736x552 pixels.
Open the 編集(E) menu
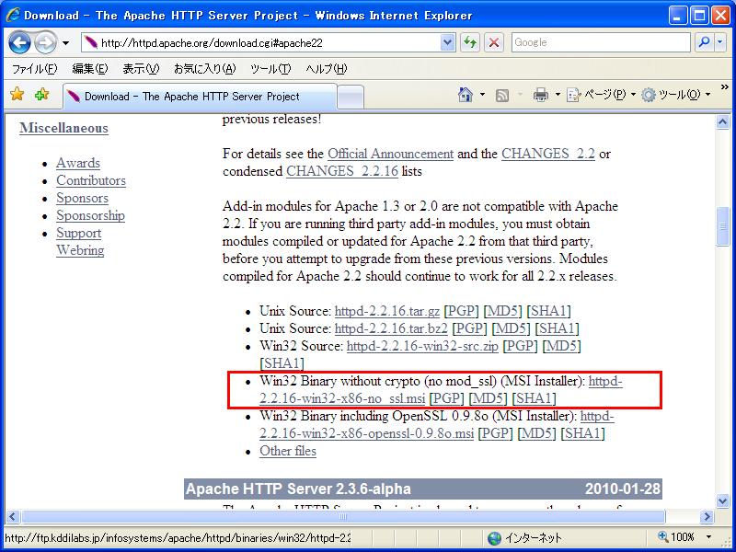pyautogui.click(x=89, y=69)
